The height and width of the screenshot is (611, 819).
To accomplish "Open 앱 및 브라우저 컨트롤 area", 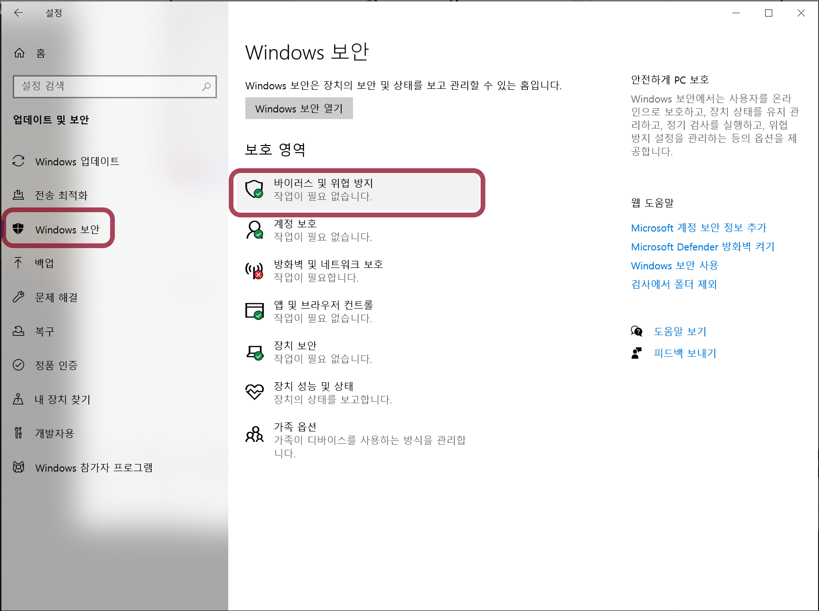I will pos(358,311).
